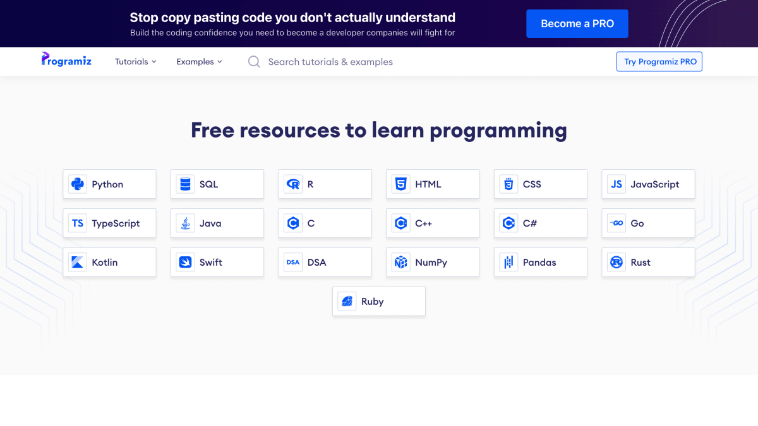The height and width of the screenshot is (426, 758).
Task: Click the 'Build the coding confidence' banner subtext
Action: (292, 33)
